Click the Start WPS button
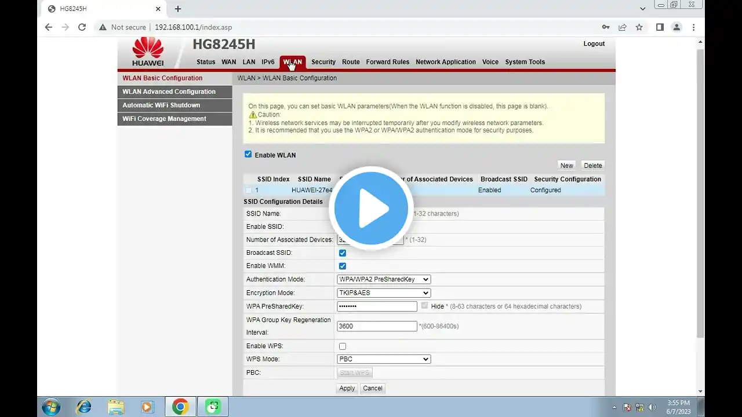 [x=354, y=373]
